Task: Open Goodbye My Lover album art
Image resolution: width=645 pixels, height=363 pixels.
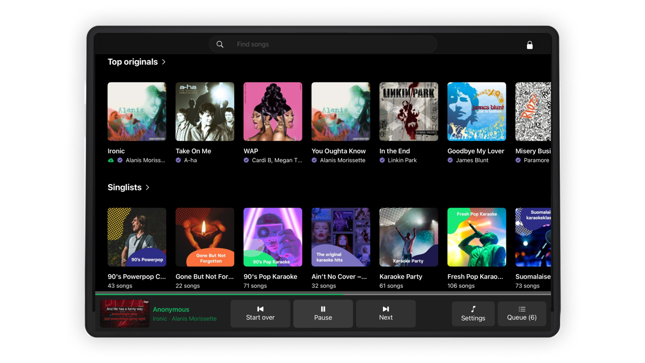Action: pyautogui.click(x=477, y=111)
